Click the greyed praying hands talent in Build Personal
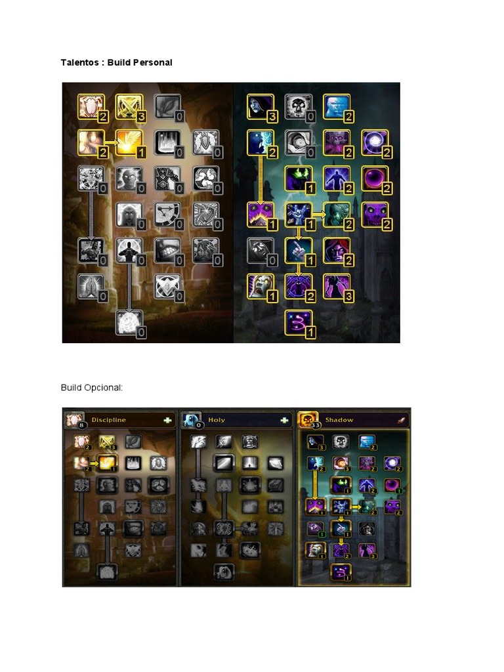Image resolution: width=504 pixels, height=672 pixels. pyautogui.click(x=91, y=287)
